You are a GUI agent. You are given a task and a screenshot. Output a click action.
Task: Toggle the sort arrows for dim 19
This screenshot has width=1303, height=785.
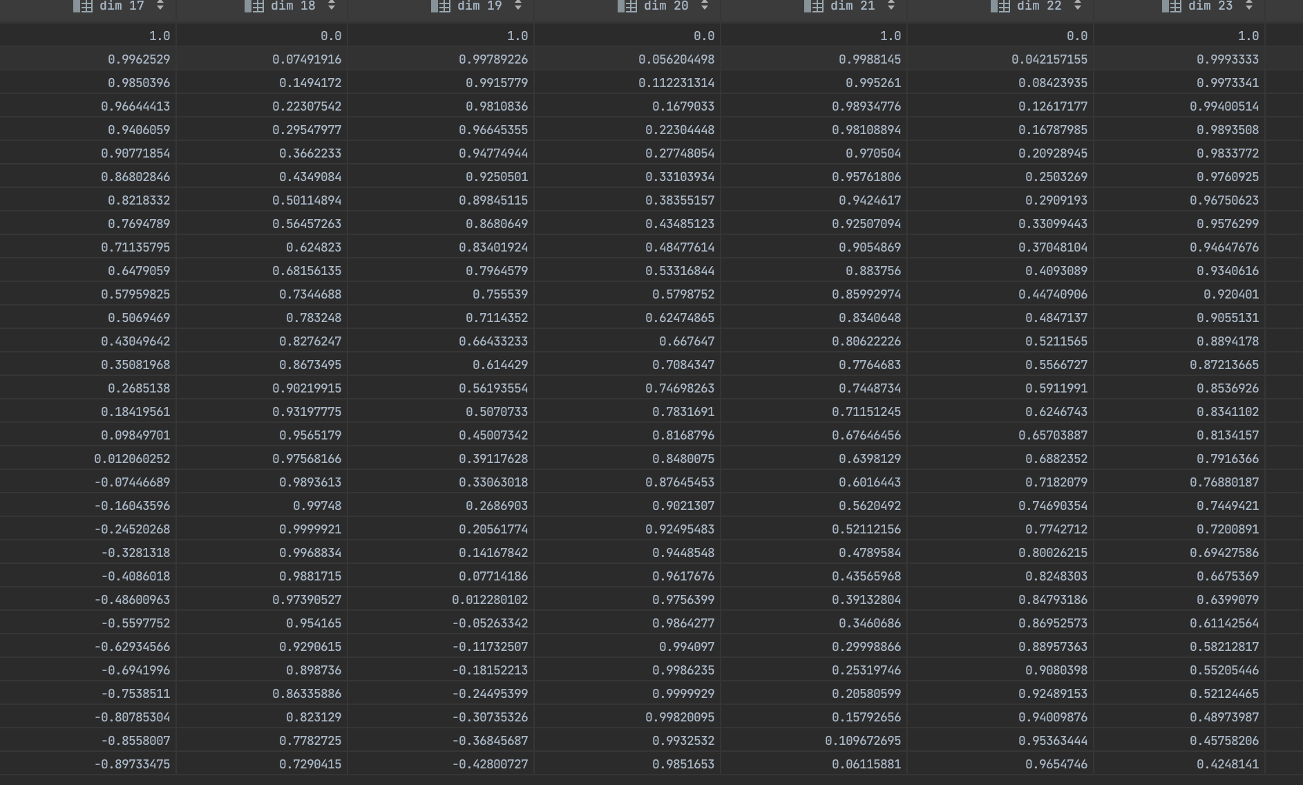click(518, 6)
